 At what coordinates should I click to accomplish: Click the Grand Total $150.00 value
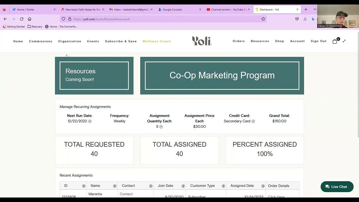pyautogui.click(x=279, y=121)
